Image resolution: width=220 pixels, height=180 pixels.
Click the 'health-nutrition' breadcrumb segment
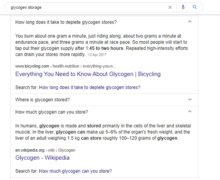(x=66, y=66)
